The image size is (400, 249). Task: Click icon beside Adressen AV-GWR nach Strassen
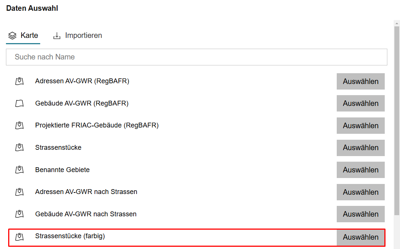[x=19, y=192]
